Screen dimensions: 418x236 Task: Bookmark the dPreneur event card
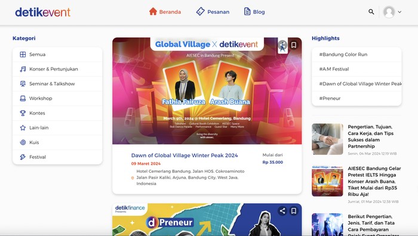pos(294,211)
